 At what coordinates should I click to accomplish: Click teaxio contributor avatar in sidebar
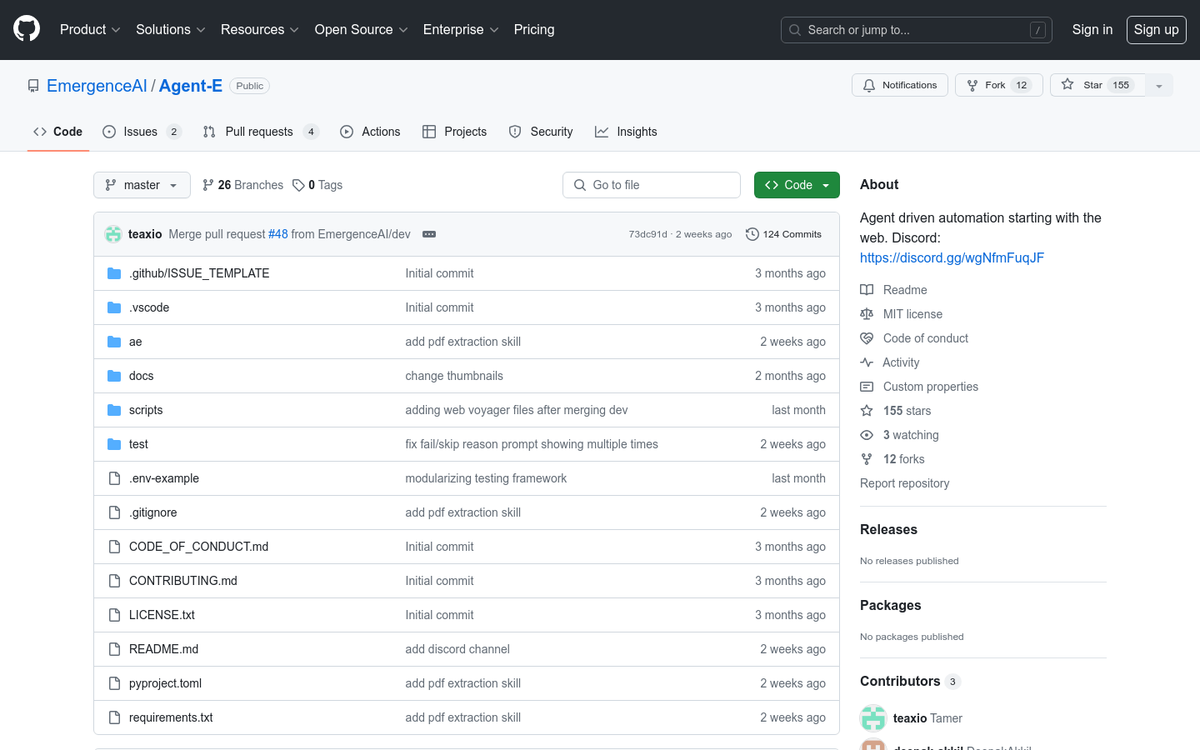tap(873, 718)
